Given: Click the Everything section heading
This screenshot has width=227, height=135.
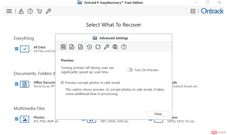Looking at the screenshot, I should [x=24, y=38].
